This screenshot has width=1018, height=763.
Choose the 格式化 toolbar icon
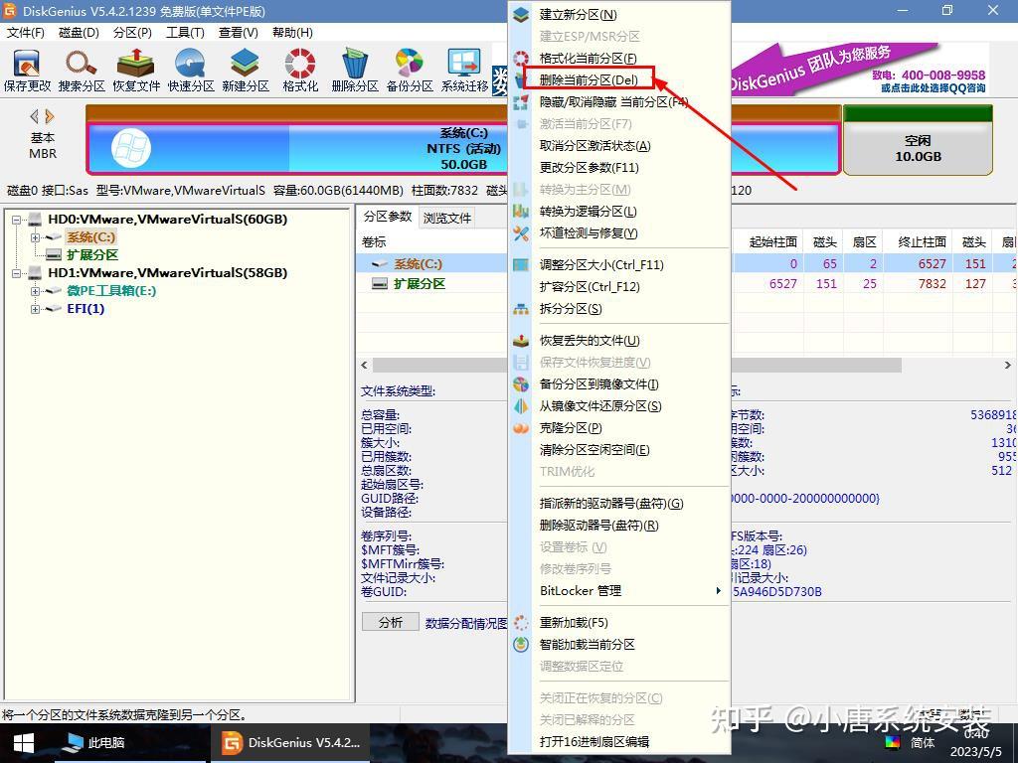[300, 71]
